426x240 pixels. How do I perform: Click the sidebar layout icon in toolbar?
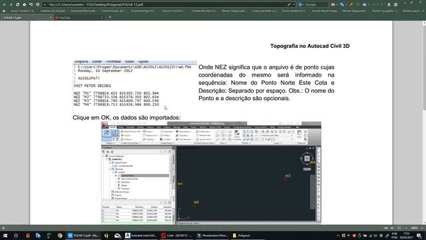[x=395, y=5]
